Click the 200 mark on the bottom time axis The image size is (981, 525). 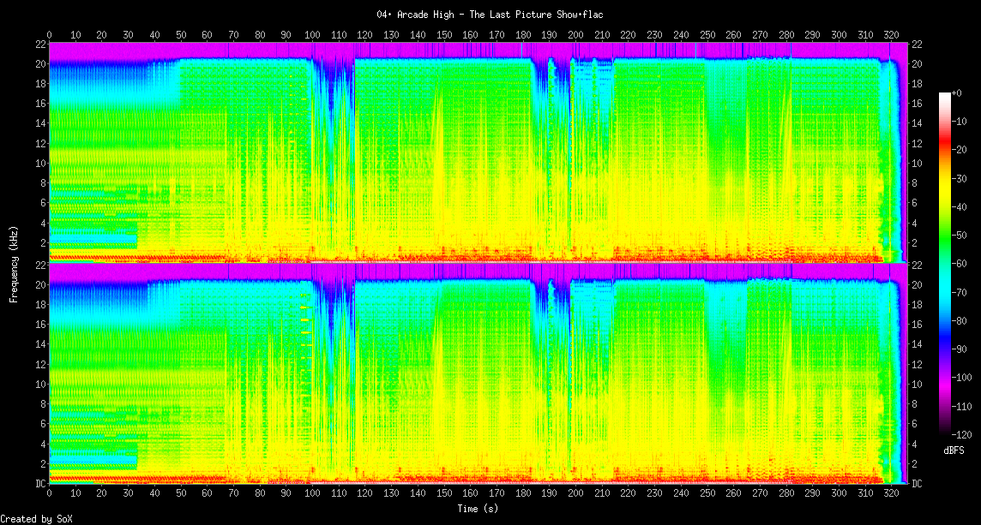[575, 494]
